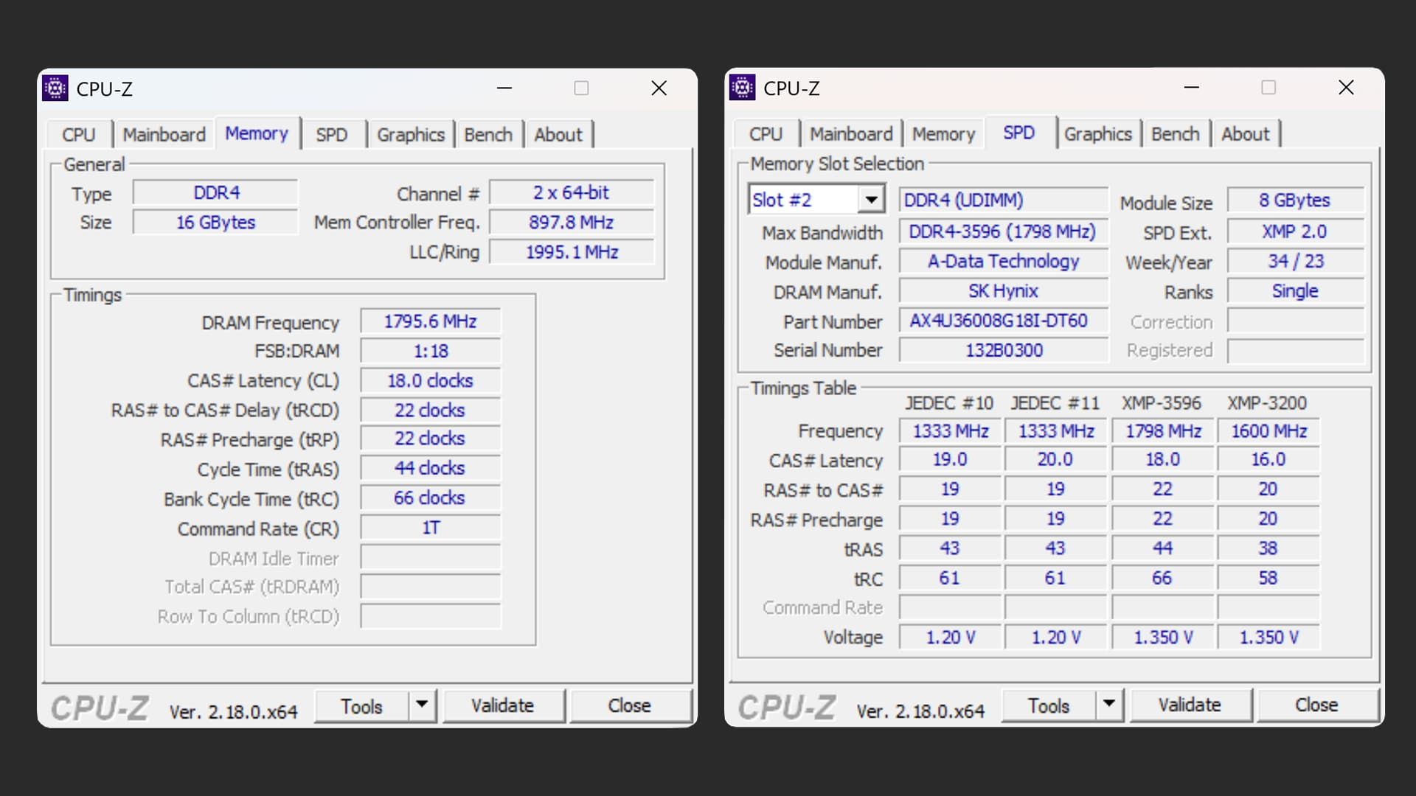Image resolution: width=1416 pixels, height=796 pixels.
Task: Open Tools dropdown arrow in left window
Action: pyautogui.click(x=422, y=705)
